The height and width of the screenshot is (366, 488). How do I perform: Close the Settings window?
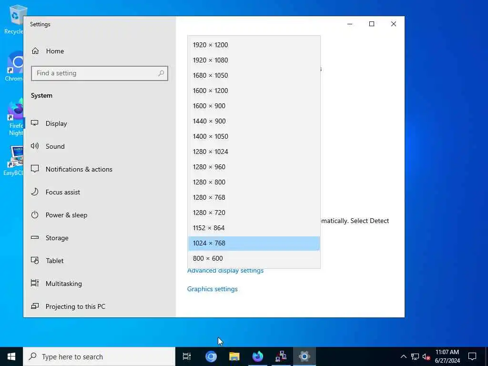(393, 24)
